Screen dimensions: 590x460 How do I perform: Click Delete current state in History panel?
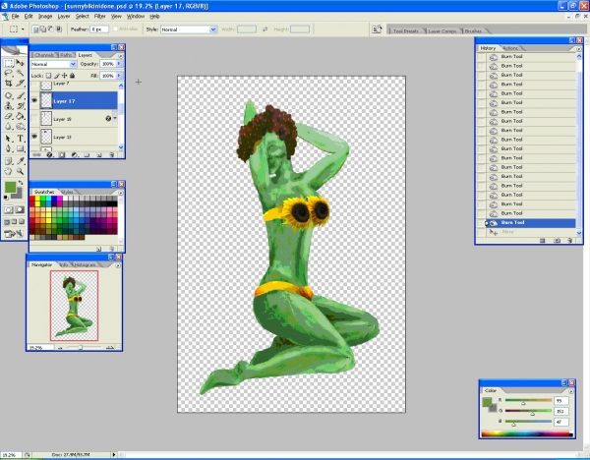[570, 241]
